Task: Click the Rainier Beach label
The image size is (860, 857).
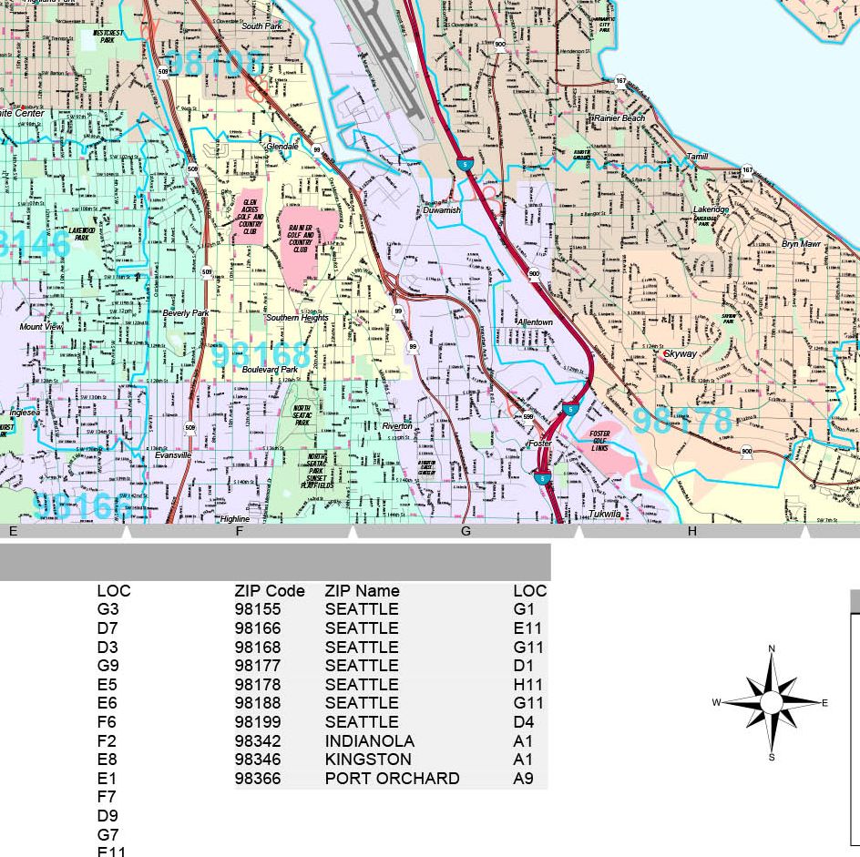Action: coord(619,117)
